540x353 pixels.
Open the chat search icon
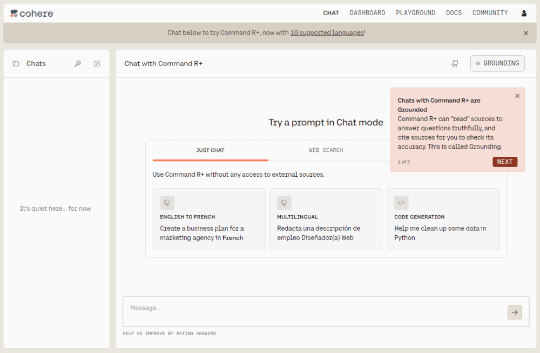coord(78,64)
